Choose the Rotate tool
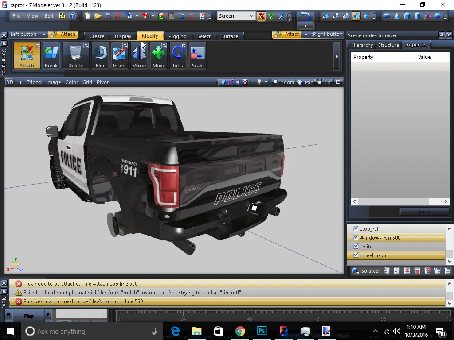The image size is (454, 340). pyautogui.click(x=177, y=55)
